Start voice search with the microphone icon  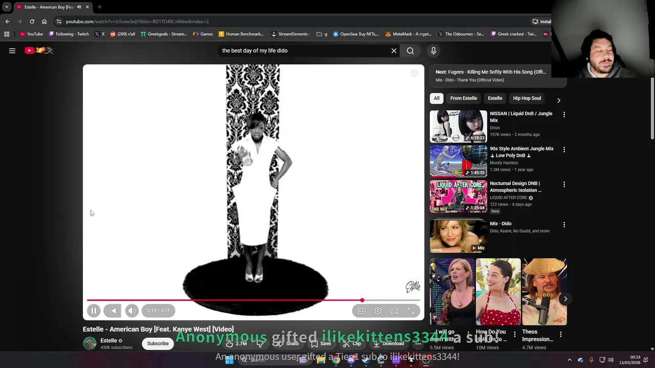pyautogui.click(x=433, y=51)
